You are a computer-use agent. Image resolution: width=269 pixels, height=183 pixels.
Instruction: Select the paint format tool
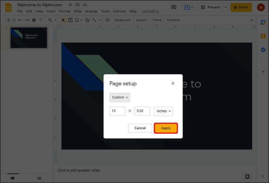[x=41, y=20]
